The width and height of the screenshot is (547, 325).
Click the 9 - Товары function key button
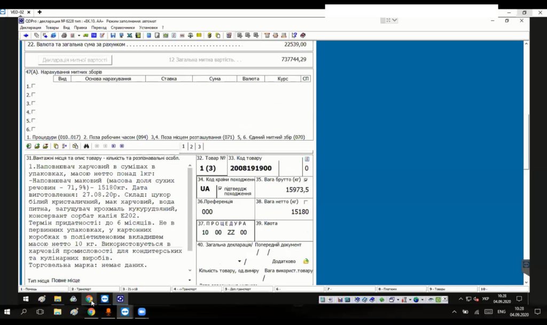coord(453,289)
